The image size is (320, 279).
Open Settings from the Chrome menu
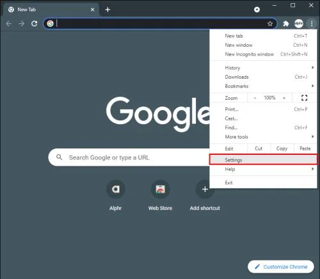point(263,160)
